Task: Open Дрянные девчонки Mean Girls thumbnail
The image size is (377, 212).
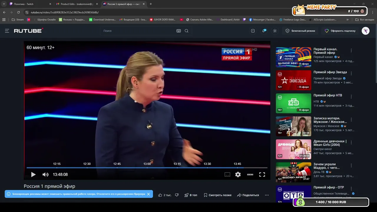Action: click(293, 149)
